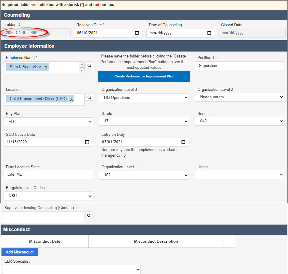Click the up arrow in Employee Name box
The height and width of the screenshot is (274, 288).
[x=82, y=64]
